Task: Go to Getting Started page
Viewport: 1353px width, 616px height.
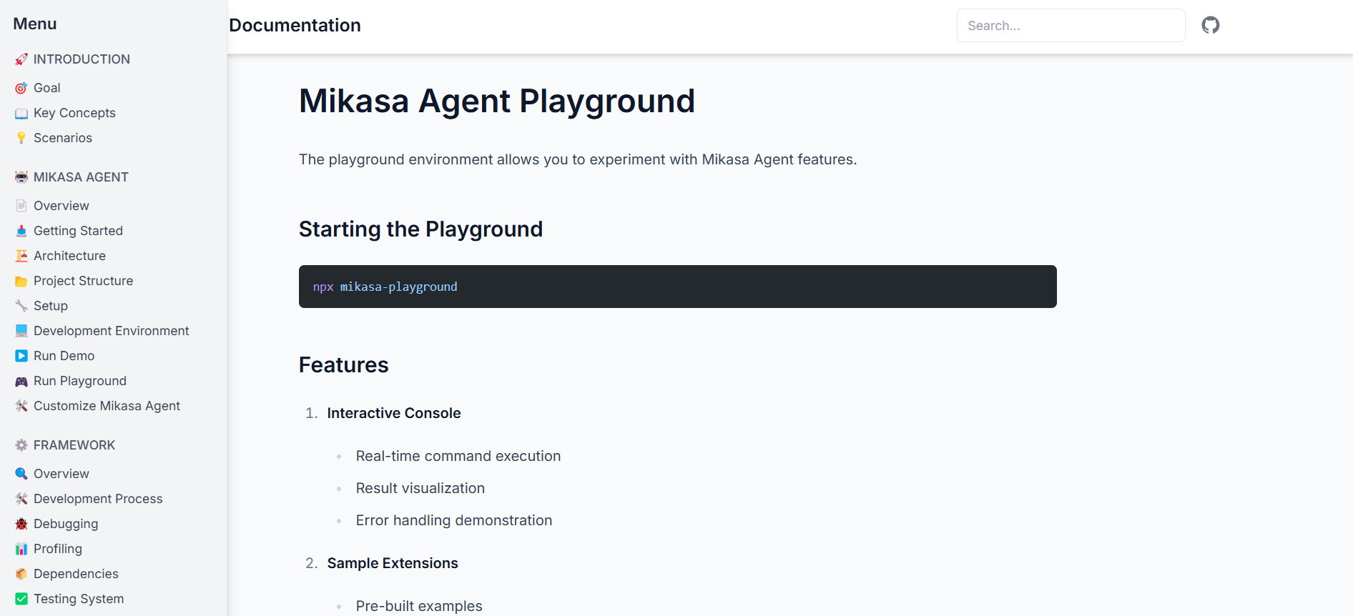Action: pyautogui.click(x=78, y=231)
